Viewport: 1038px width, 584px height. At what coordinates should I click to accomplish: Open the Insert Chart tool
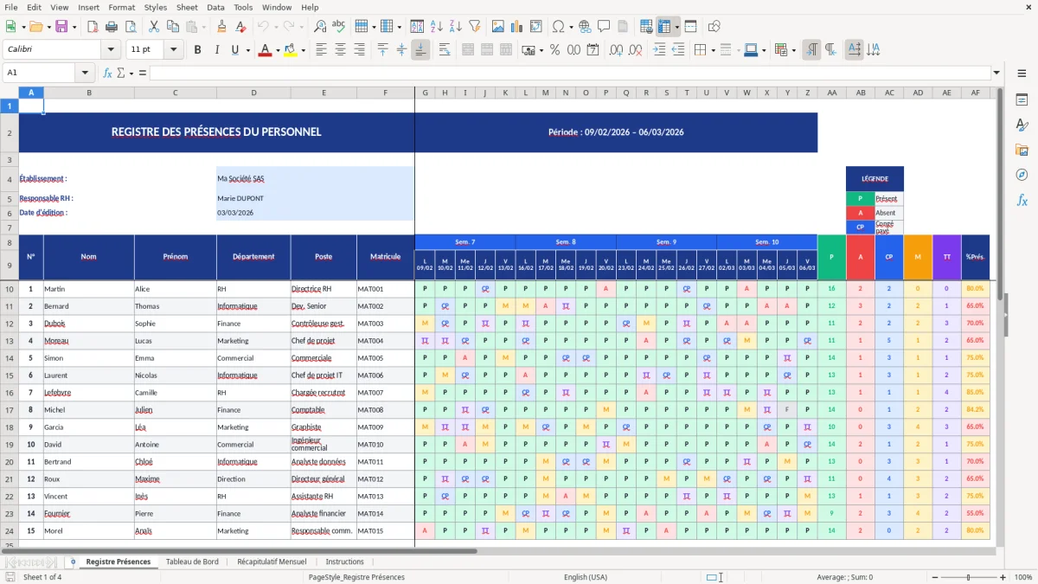pos(516,26)
